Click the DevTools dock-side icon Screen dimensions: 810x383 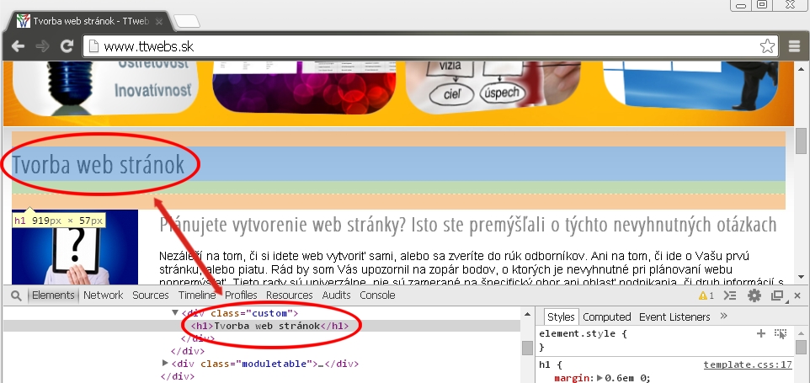click(x=777, y=295)
